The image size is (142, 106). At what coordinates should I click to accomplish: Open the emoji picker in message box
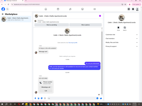point(97,98)
